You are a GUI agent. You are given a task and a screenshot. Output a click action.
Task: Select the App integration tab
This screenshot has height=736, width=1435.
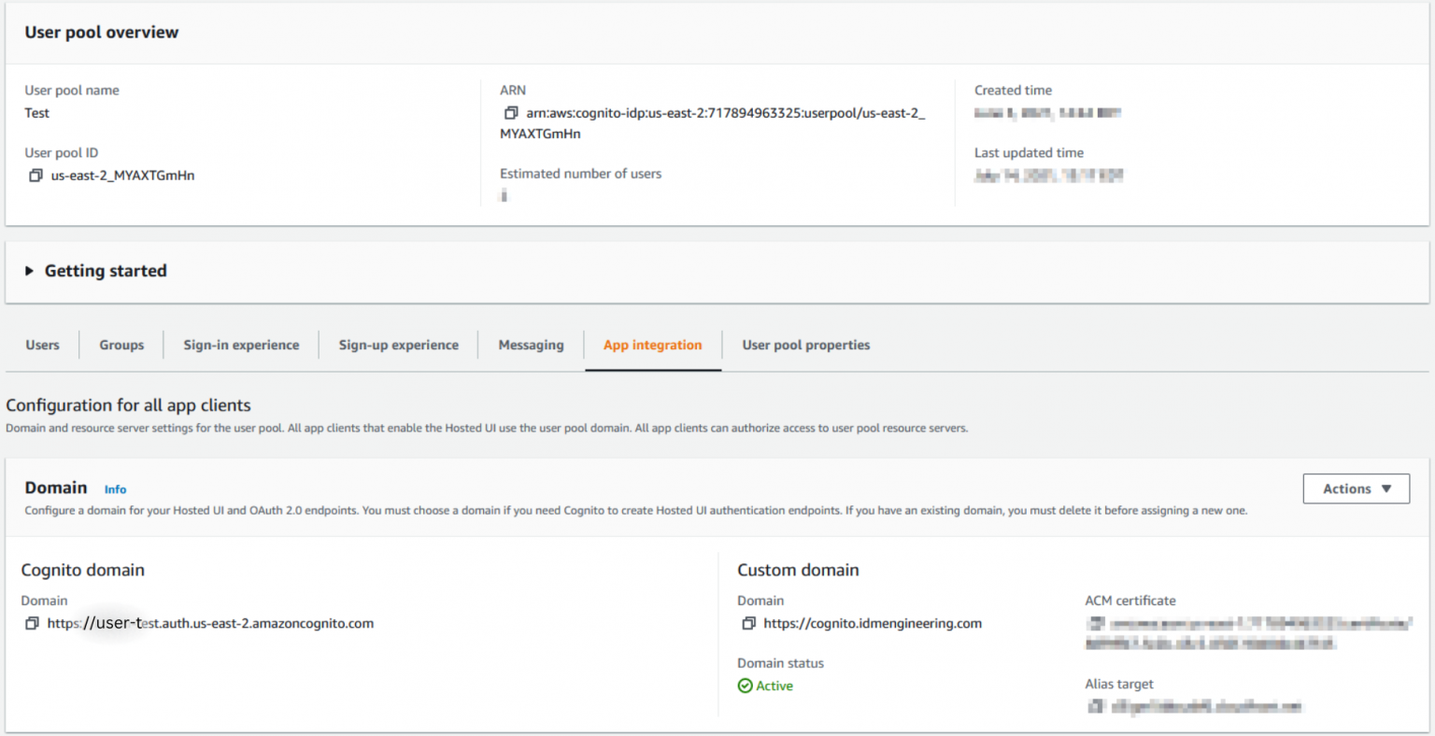653,345
